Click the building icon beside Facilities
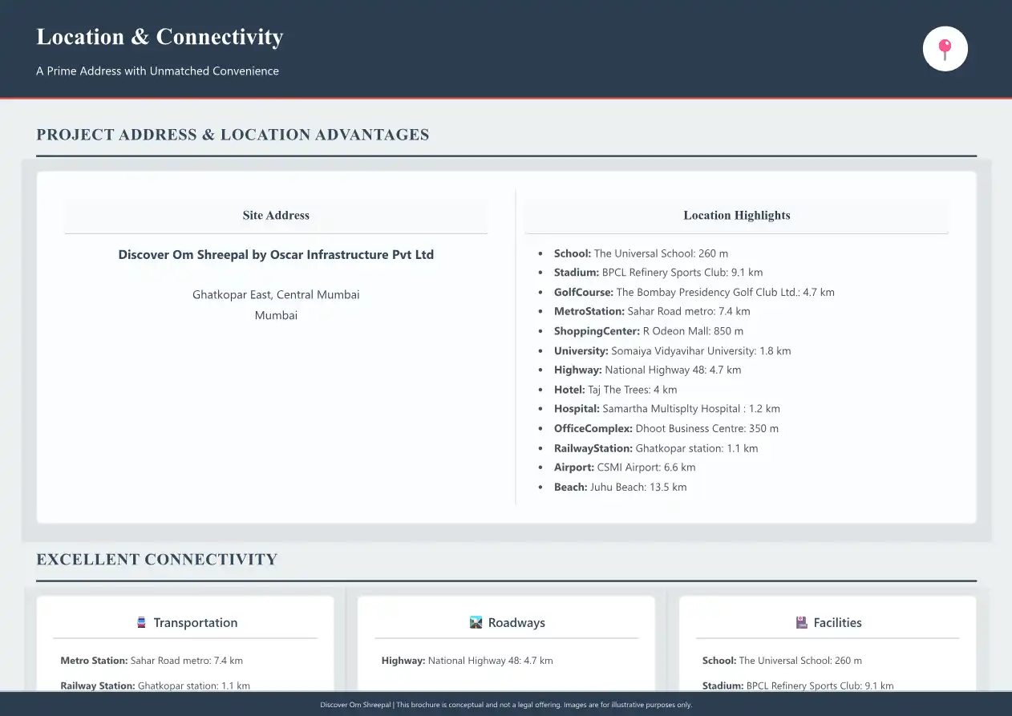The width and height of the screenshot is (1012, 716). click(801, 622)
